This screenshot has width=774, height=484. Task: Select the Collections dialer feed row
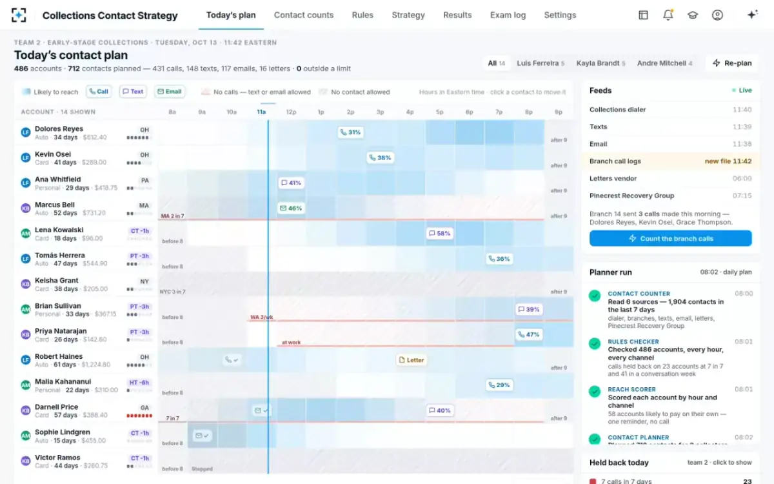coord(670,110)
